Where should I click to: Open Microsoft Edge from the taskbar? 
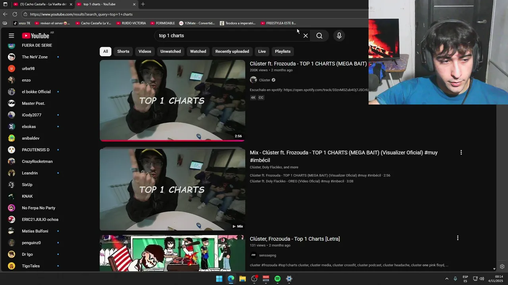pos(231,279)
